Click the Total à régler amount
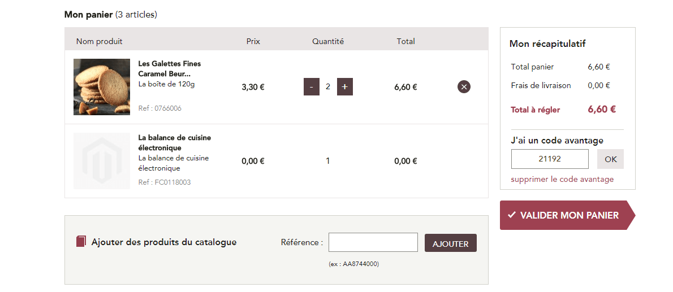 point(602,110)
